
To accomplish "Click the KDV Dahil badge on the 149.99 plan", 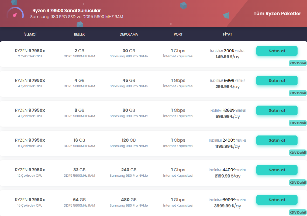I will (297, 63).
